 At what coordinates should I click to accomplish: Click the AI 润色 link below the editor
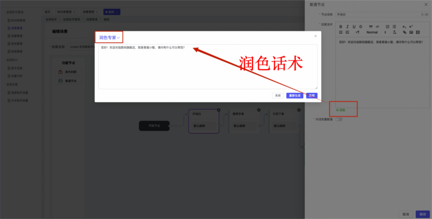tap(340, 110)
